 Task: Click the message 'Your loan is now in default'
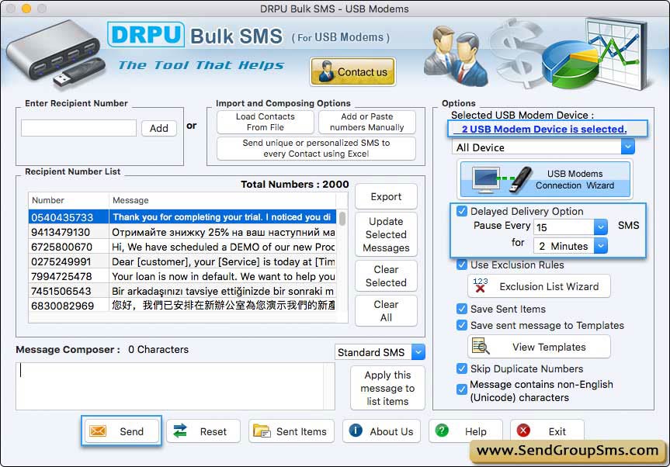(x=224, y=276)
